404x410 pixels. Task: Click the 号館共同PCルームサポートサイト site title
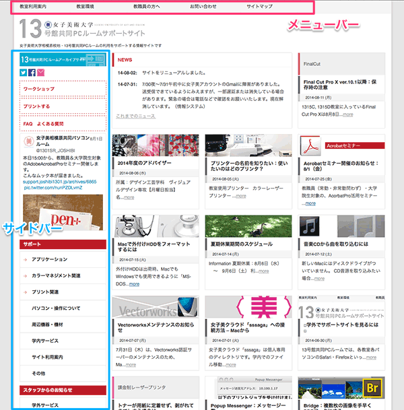95,34
